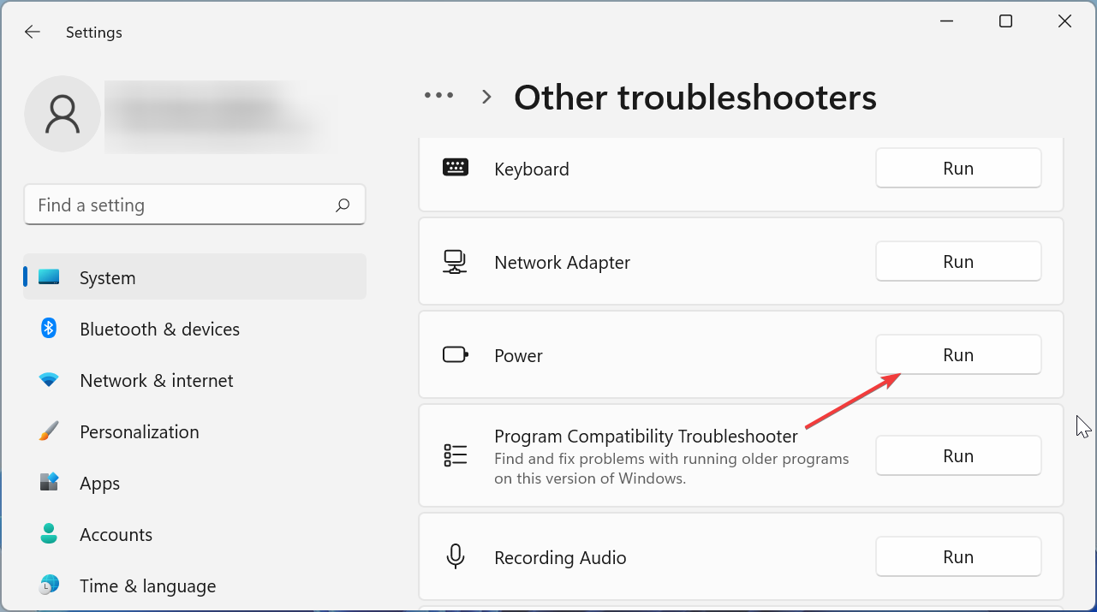Click the Power battery icon
The width and height of the screenshot is (1097, 612).
(456, 354)
